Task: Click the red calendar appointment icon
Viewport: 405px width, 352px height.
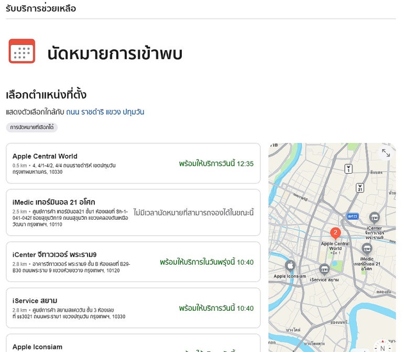Action: click(x=21, y=51)
